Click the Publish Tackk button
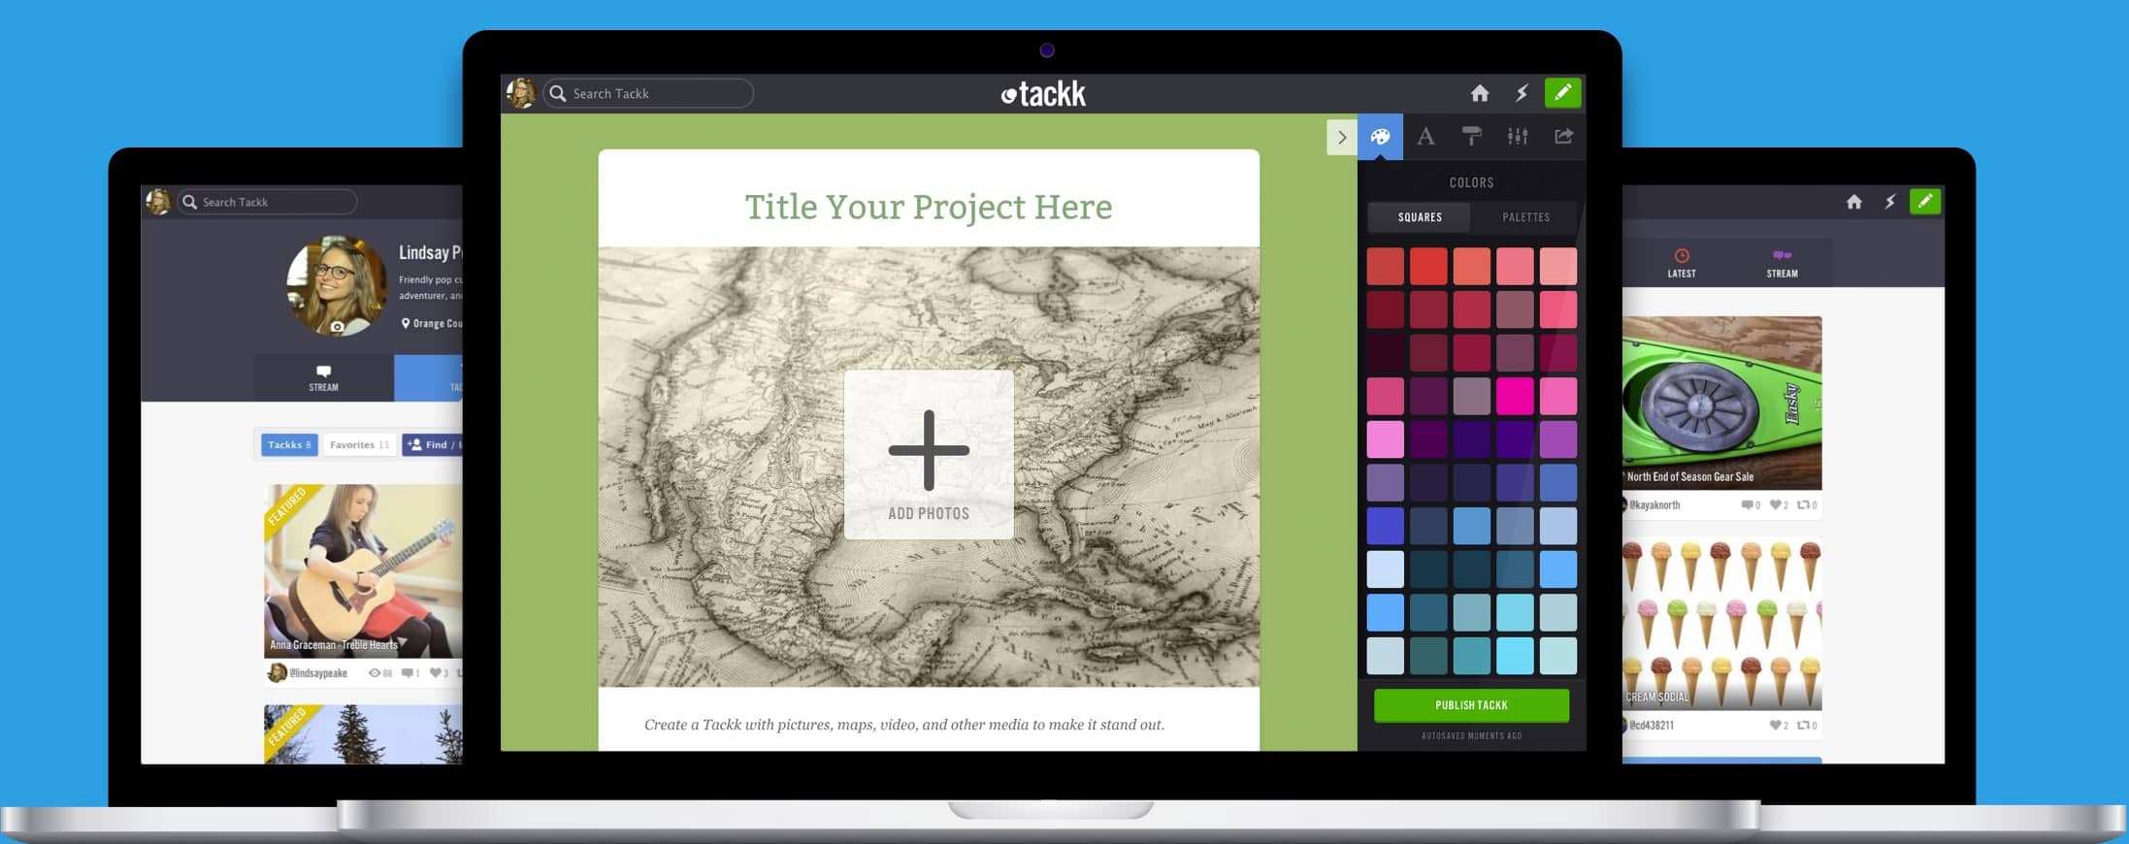This screenshot has height=844, width=2129. pos(1471,705)
